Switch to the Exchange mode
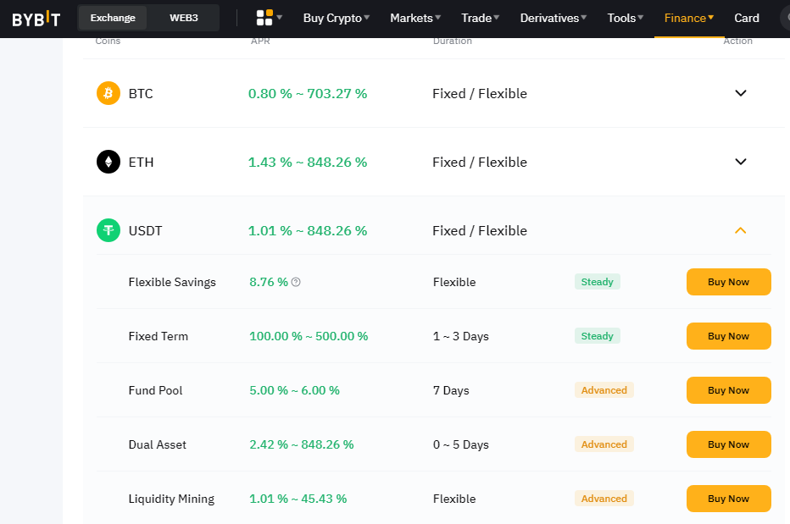This screenshot has width=790, height=524. [113, 18]
